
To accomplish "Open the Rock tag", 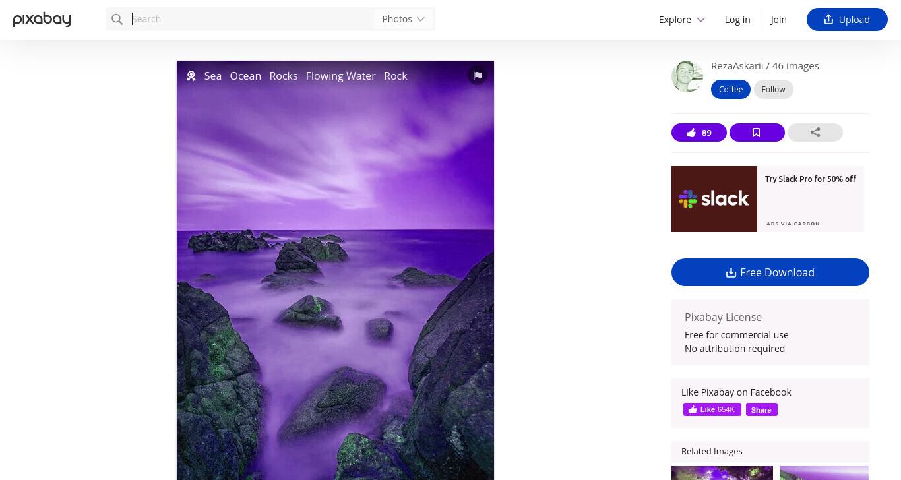I will click(x=396, y=76).
